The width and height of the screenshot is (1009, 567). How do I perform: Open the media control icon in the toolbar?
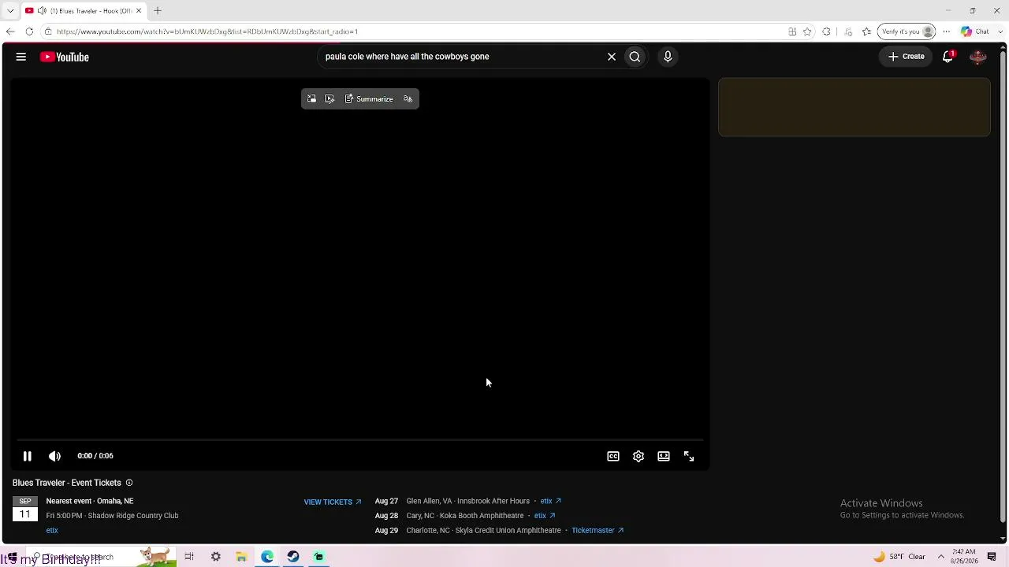[x=848, y=31]
